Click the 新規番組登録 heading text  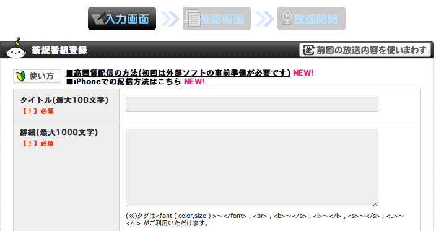click(59, 50)
